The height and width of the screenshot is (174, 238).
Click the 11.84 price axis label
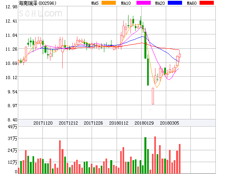[12, 35]
